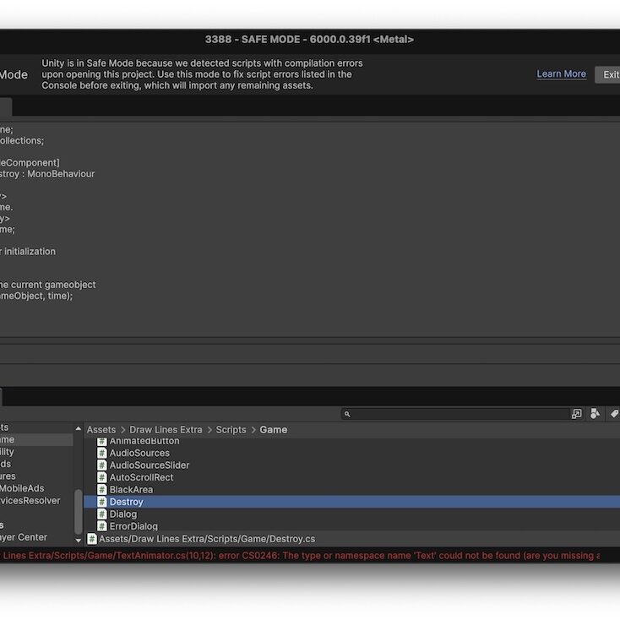The width and height of the screenshot is (620, 620).
Task: Go to Draw Lines Extra breadcrumb folder
Action: 166,430
